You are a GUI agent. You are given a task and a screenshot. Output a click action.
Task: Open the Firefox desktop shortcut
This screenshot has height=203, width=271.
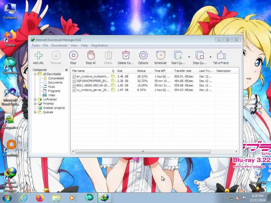10,38
